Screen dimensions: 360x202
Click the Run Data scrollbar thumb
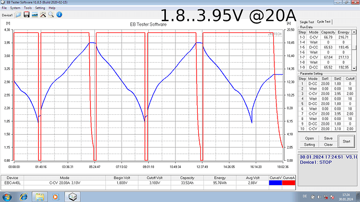354,47
